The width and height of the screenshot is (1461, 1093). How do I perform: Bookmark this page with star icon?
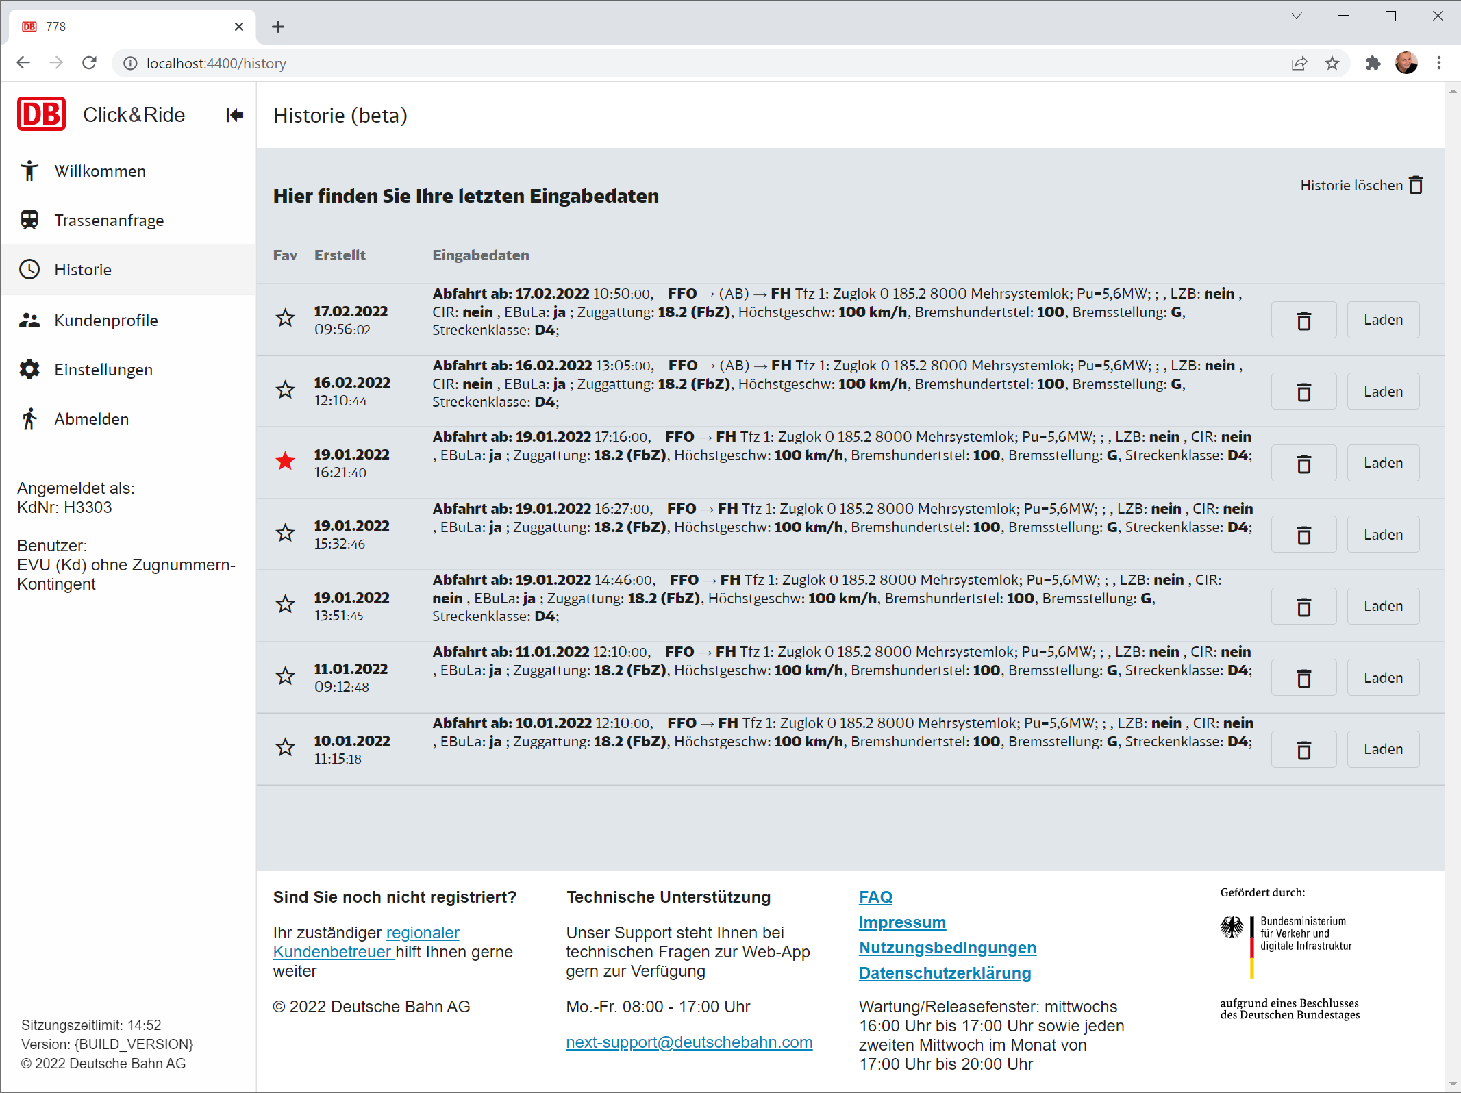tap(1332, 63)
